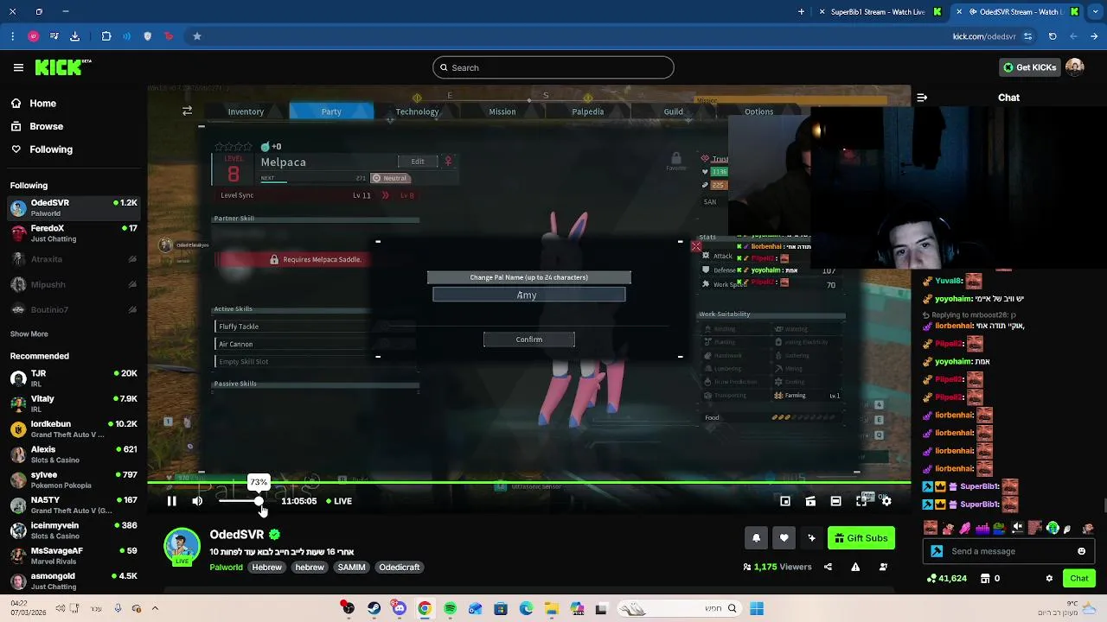
Task: Open the chat emoji picker
Action: 1081,551
